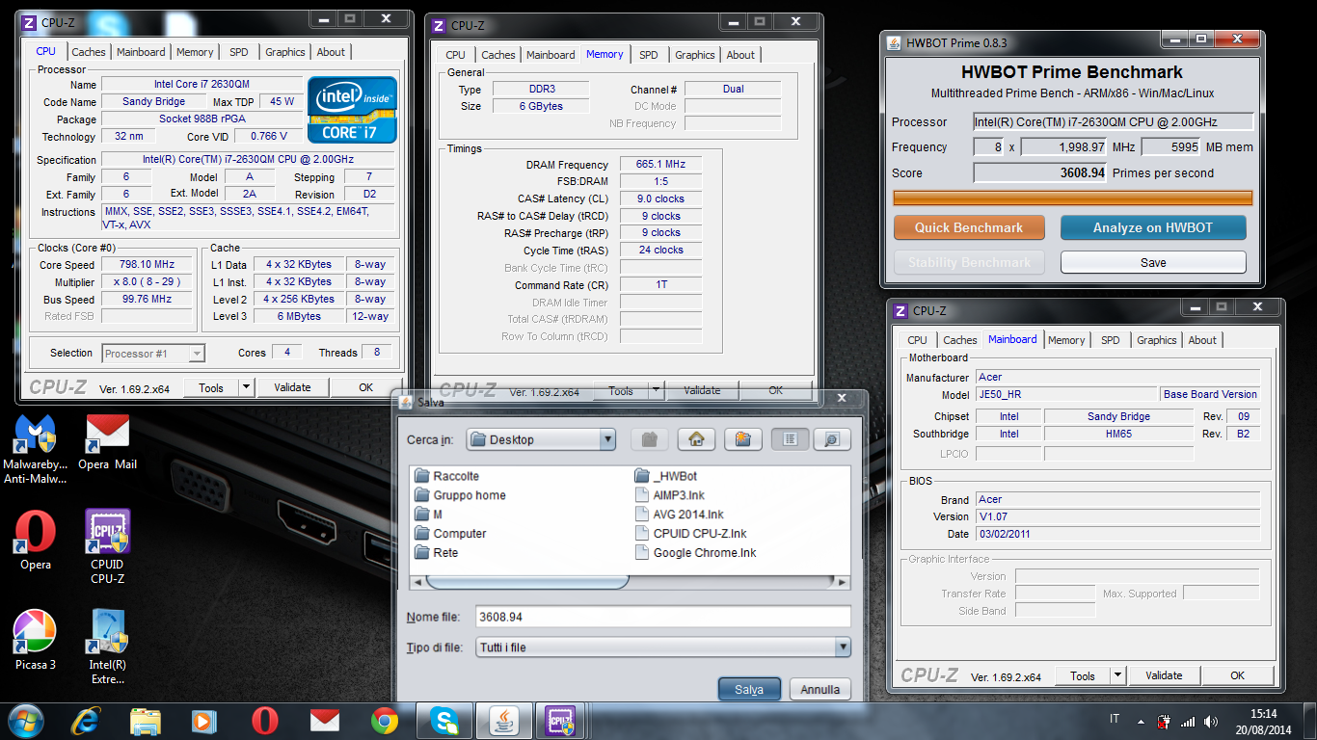Click Validate in CPU tab window

click(292, 387)
